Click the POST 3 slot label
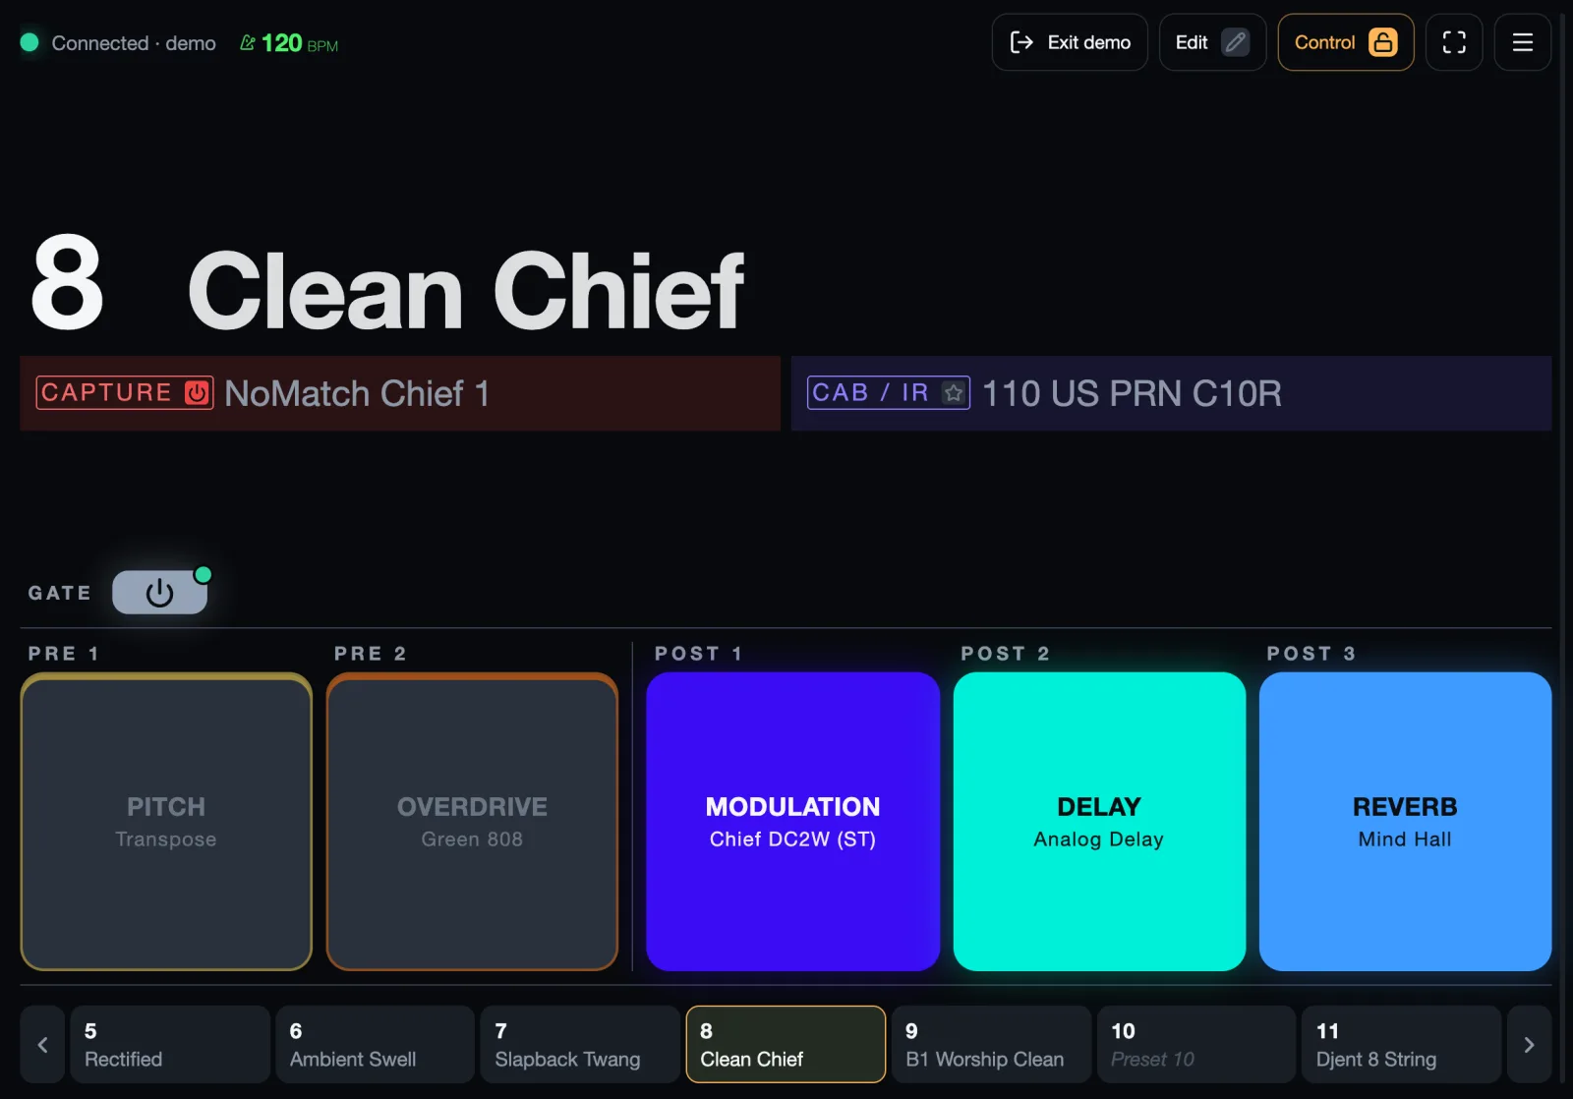1573x1099 pixels. [1311, 654]
